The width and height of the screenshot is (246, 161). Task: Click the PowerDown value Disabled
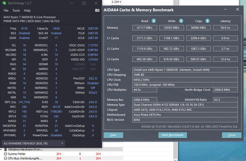click(x=56, y=135)
